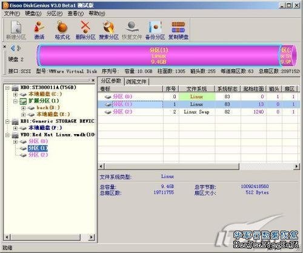This screenshot has height=253, width=303.
Task: Open the 分区(P) menu
Action: coord(55,13)
